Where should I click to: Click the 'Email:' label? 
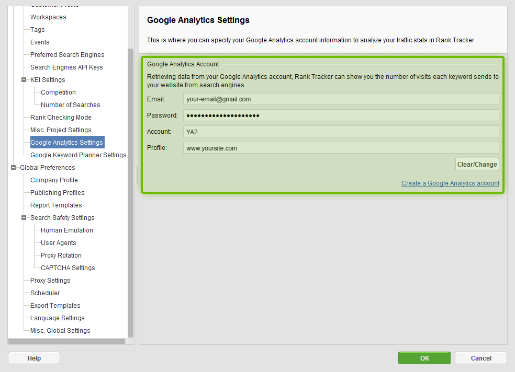tap(156, 99)
